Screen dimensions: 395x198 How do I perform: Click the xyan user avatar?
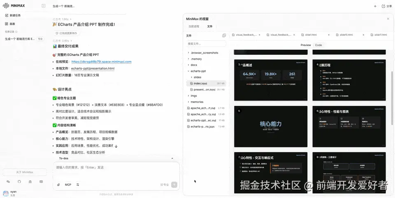tap(6, 193)
